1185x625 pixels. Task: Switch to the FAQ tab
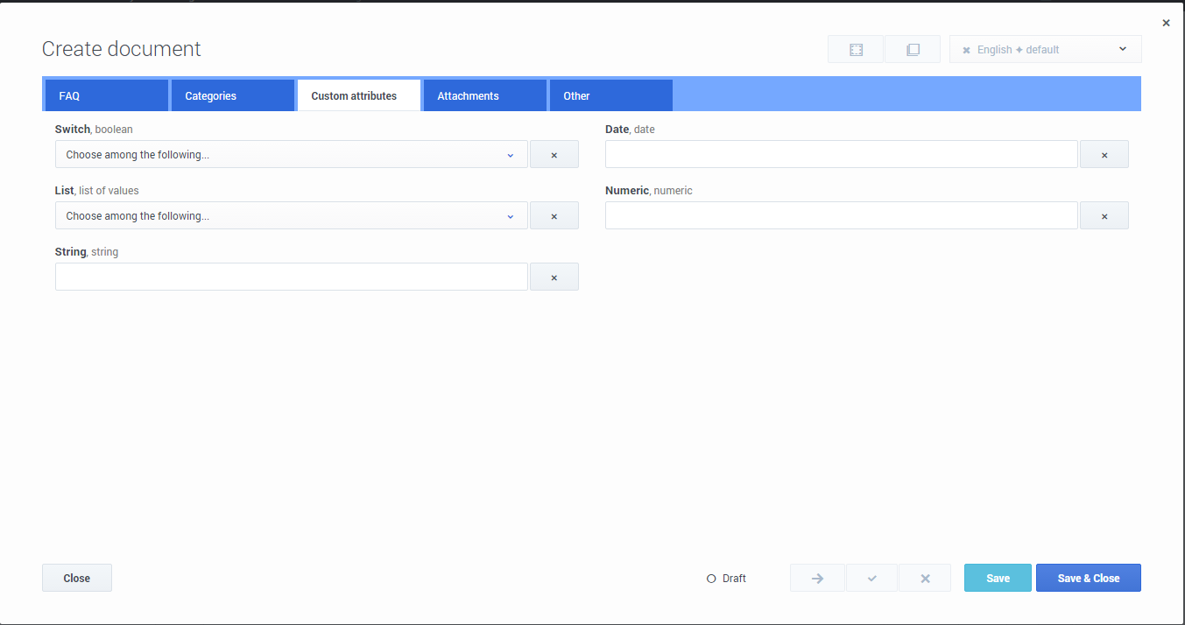coord(105,96)
